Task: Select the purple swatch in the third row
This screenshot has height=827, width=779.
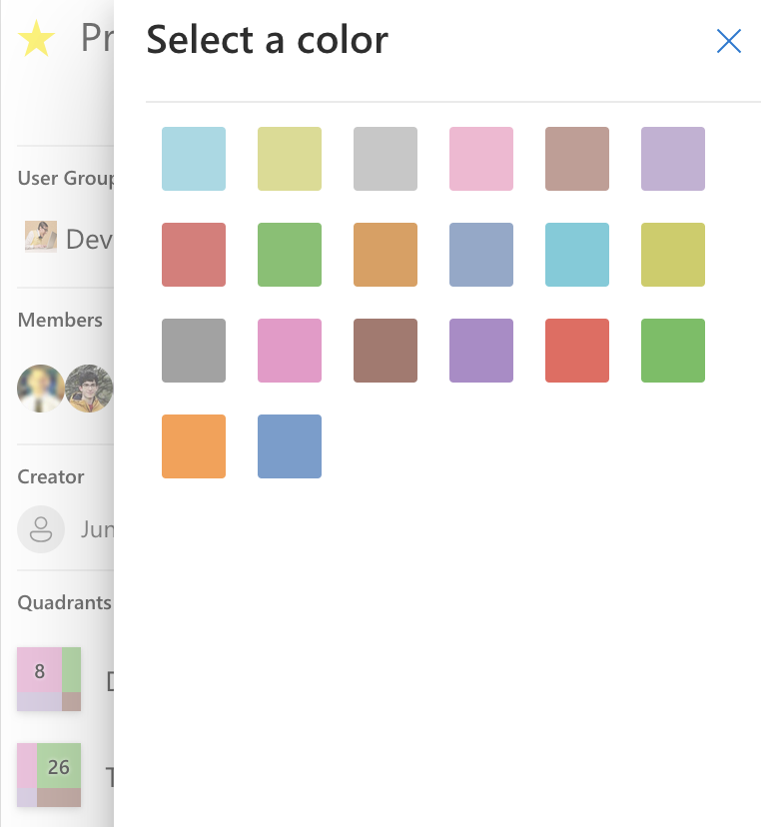Action: pyautogui.click(x=480, y=351)
